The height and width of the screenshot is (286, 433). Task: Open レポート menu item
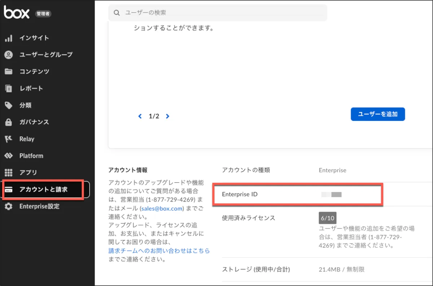[x=31, y=88]
